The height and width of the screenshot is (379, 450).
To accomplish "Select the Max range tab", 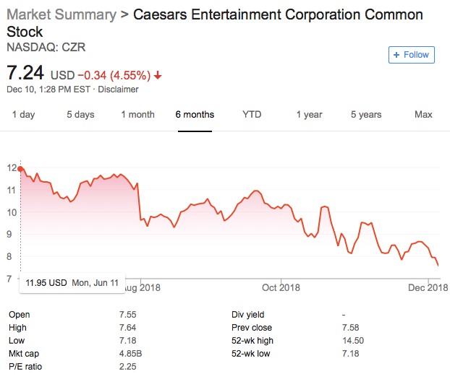I will (423, 115).
